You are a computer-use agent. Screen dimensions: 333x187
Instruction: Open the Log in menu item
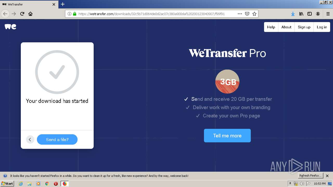(322, 27)
